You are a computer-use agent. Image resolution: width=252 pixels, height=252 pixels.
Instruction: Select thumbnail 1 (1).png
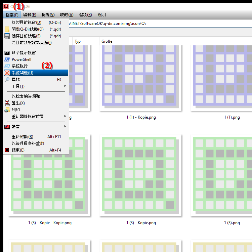point(221,78)
